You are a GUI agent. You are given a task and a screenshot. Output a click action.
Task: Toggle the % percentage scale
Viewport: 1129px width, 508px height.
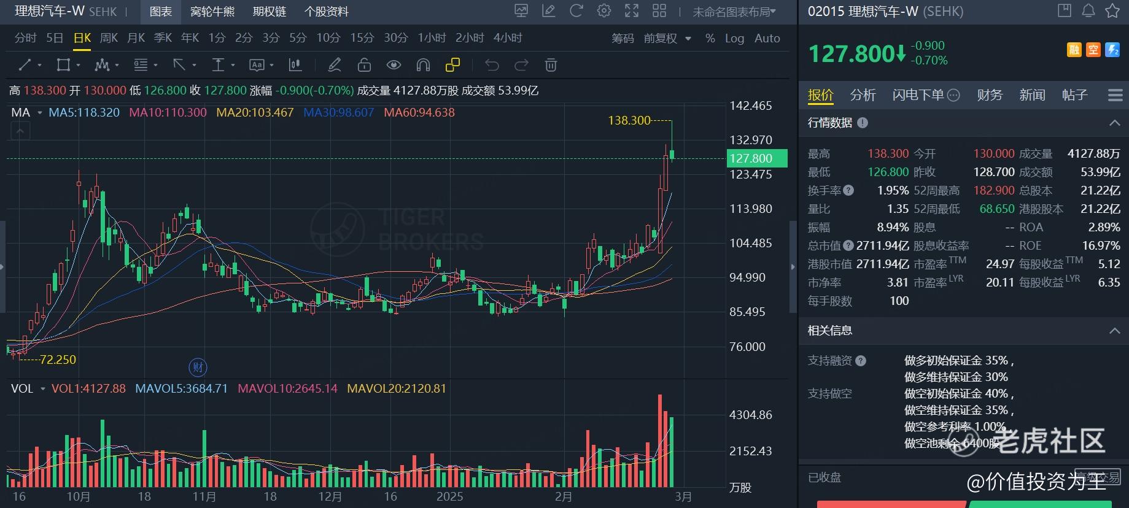pyautogui.click(x=710, y=38)
